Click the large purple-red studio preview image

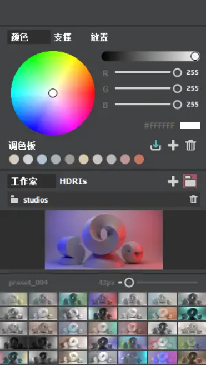click(104, 240)
